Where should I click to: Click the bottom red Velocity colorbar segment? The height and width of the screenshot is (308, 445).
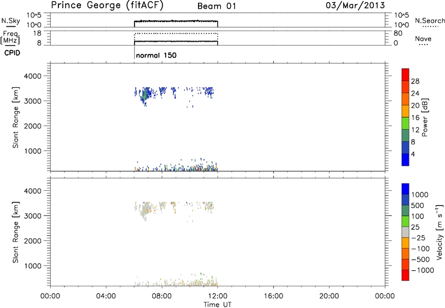(x=406, y=275)
